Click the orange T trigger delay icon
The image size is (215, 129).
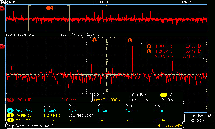(x=95, y=100)
